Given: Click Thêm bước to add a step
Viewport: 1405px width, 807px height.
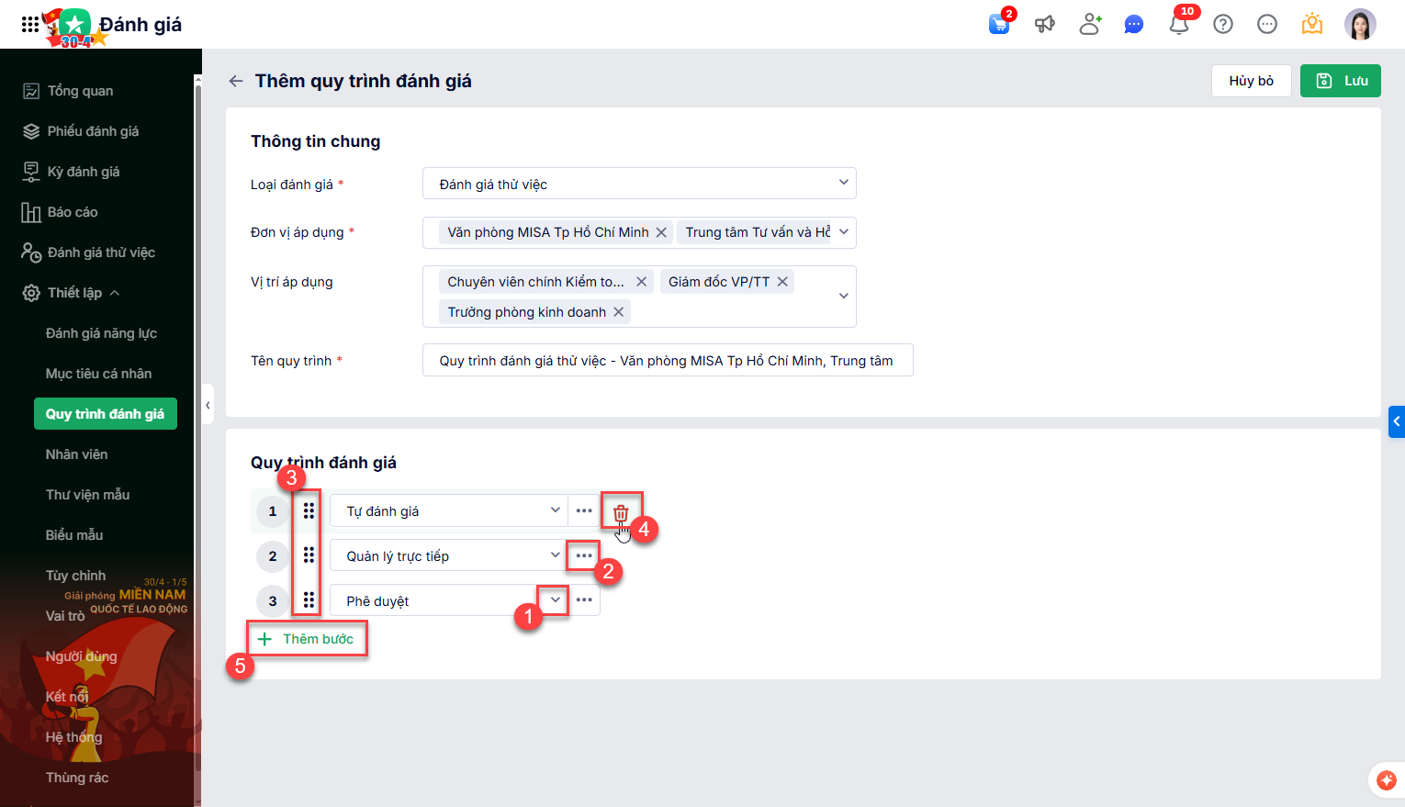Looking at the screenshot, I should click(x=307, y=639).
